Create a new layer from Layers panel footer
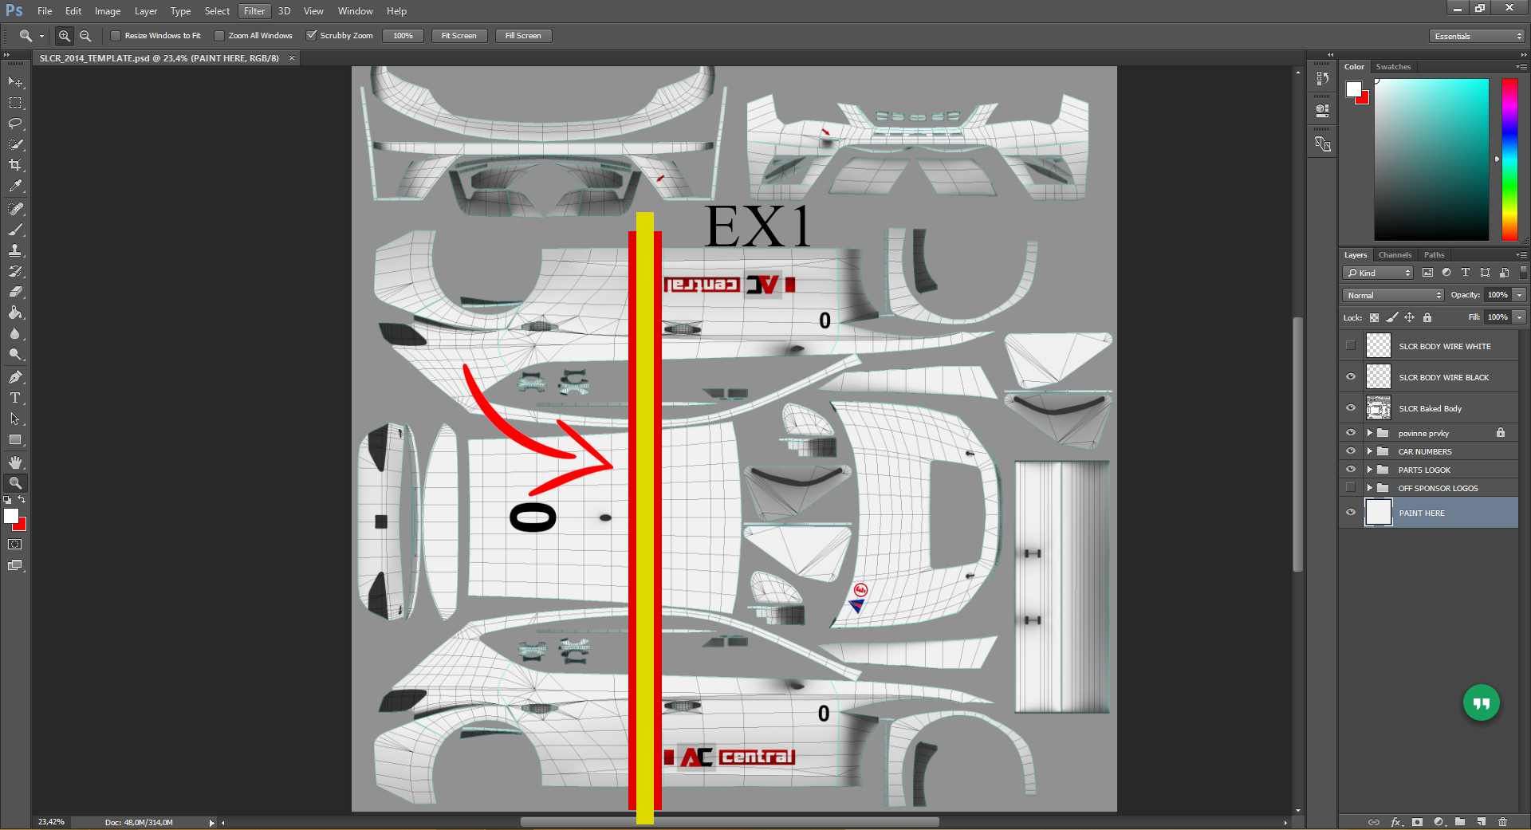Image resolution: width=1531 pixels, height=830 pixels. point(1481,822)
